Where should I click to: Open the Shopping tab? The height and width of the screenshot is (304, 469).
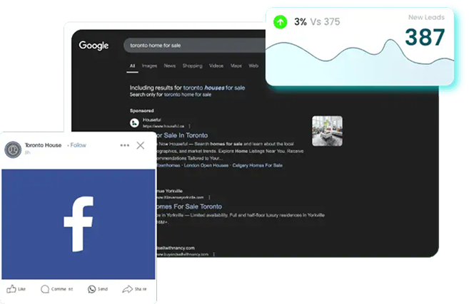pos(192,65)
